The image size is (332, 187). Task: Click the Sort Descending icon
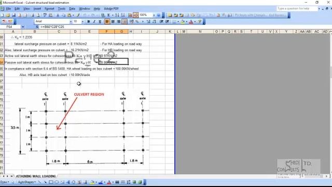tap(123, 15)
